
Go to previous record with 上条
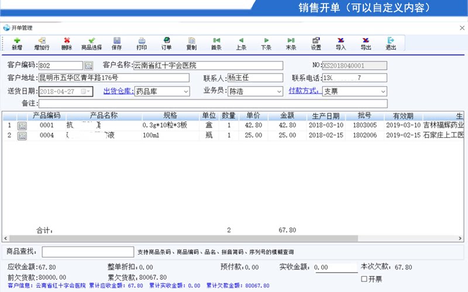coord(241,43)
